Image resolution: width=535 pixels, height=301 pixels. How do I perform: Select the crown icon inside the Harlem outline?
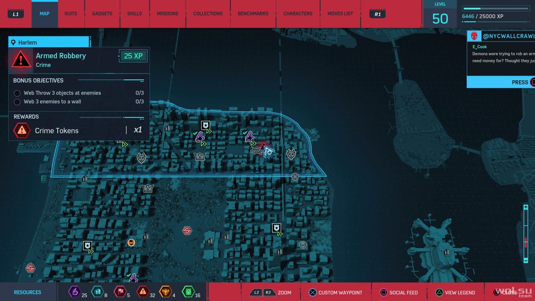(x=200, y=156)
